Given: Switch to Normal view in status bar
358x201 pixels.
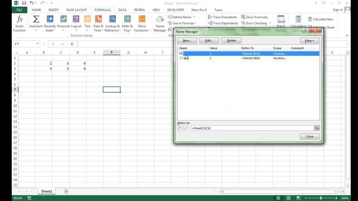Looking at the screenshot, I should pos(279,198).
